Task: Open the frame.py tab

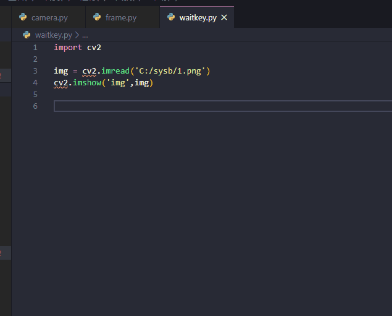Action: [x=121, y=17]
